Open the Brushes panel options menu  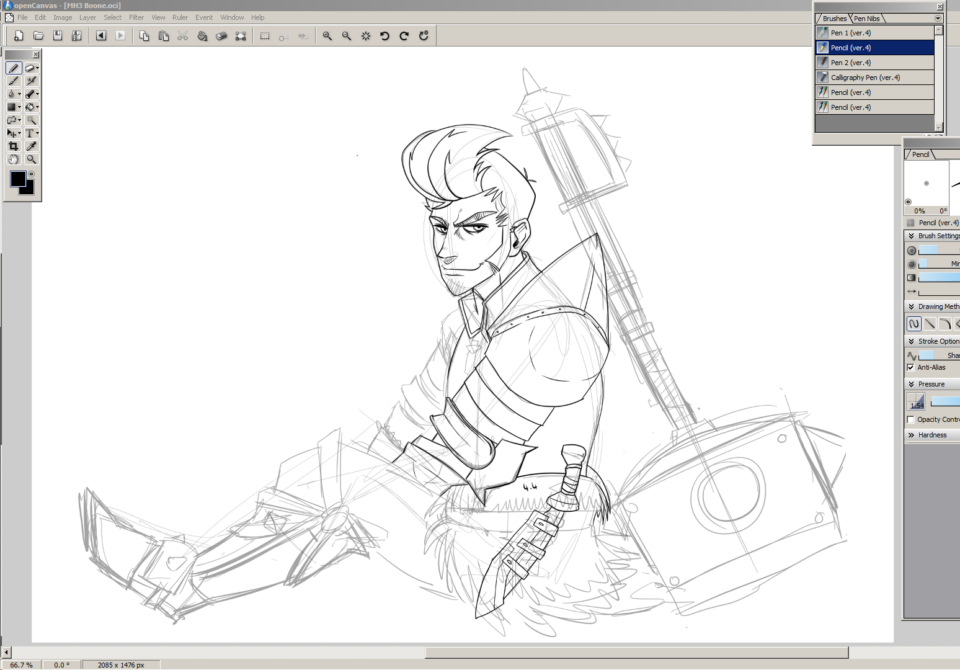point(938,19)
